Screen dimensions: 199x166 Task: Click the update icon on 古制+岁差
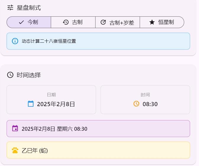103,22
